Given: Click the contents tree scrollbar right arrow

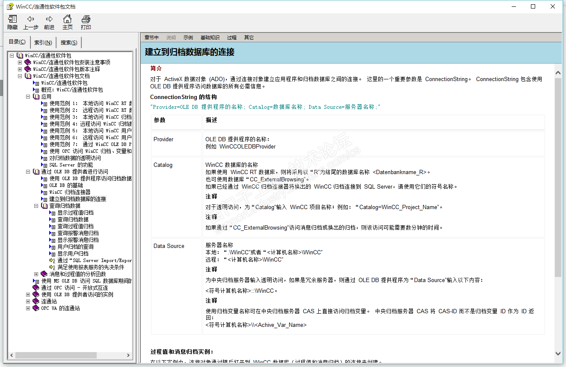Looking at the screenshot, I should pos(129,355).
